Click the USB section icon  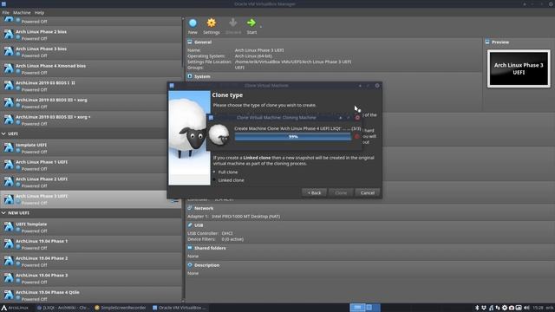[x=190, y=225]
